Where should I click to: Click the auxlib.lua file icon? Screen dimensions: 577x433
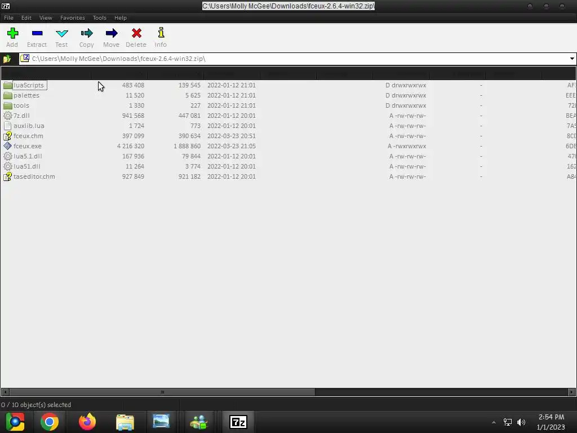pos(8,126)
